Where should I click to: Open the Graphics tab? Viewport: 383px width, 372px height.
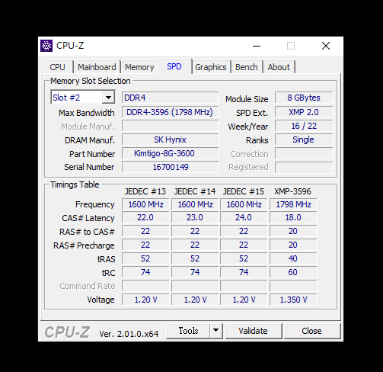pos(211,67)
